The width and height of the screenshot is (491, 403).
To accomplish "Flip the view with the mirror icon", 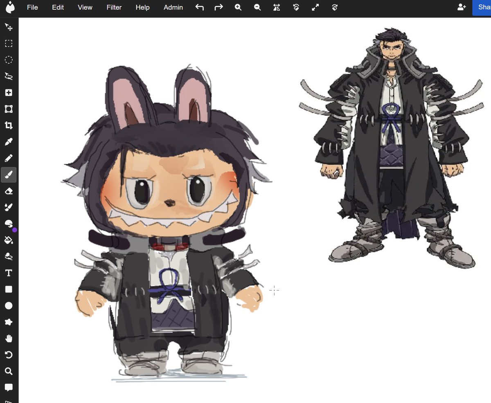I will [277, 7].
